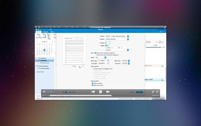Click the undo arrow in title bar
Screen dimensions: 201x126
coord(45,29)
